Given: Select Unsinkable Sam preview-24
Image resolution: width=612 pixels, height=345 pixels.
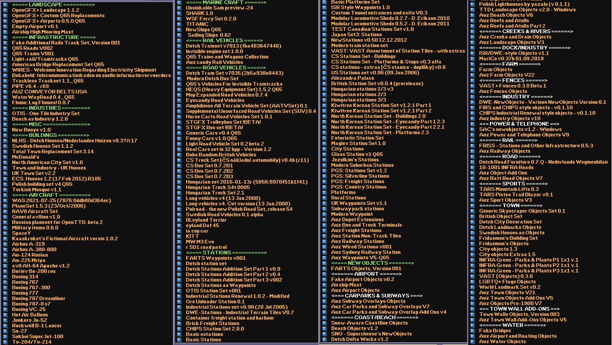Looking at the screenshot, I should coord(219,8).
